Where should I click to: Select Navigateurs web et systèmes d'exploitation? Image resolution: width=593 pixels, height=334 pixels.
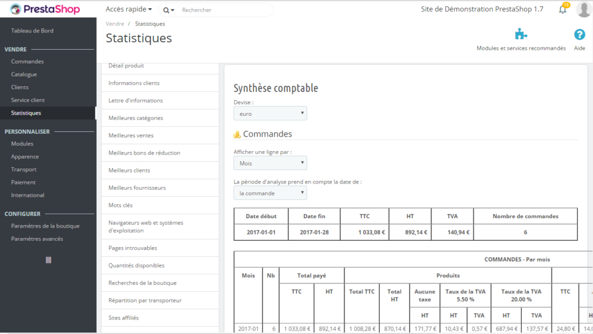160,227
